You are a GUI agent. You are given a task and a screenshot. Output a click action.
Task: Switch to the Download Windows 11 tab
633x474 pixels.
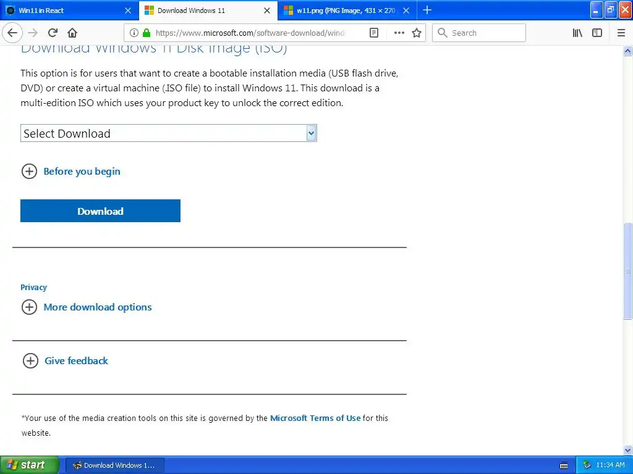pyautogui.click(x=208, y=10)
